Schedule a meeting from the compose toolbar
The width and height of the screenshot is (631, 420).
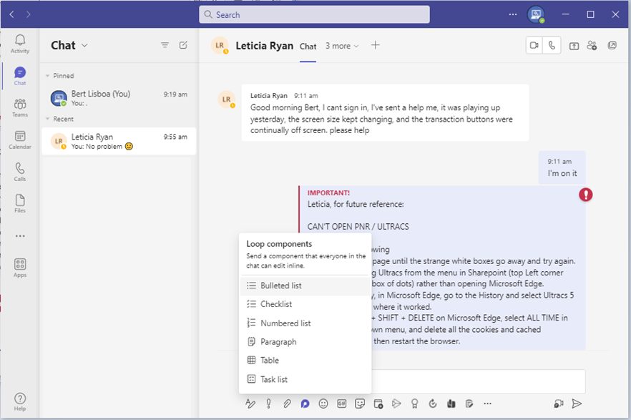click(x=378, y=404)
